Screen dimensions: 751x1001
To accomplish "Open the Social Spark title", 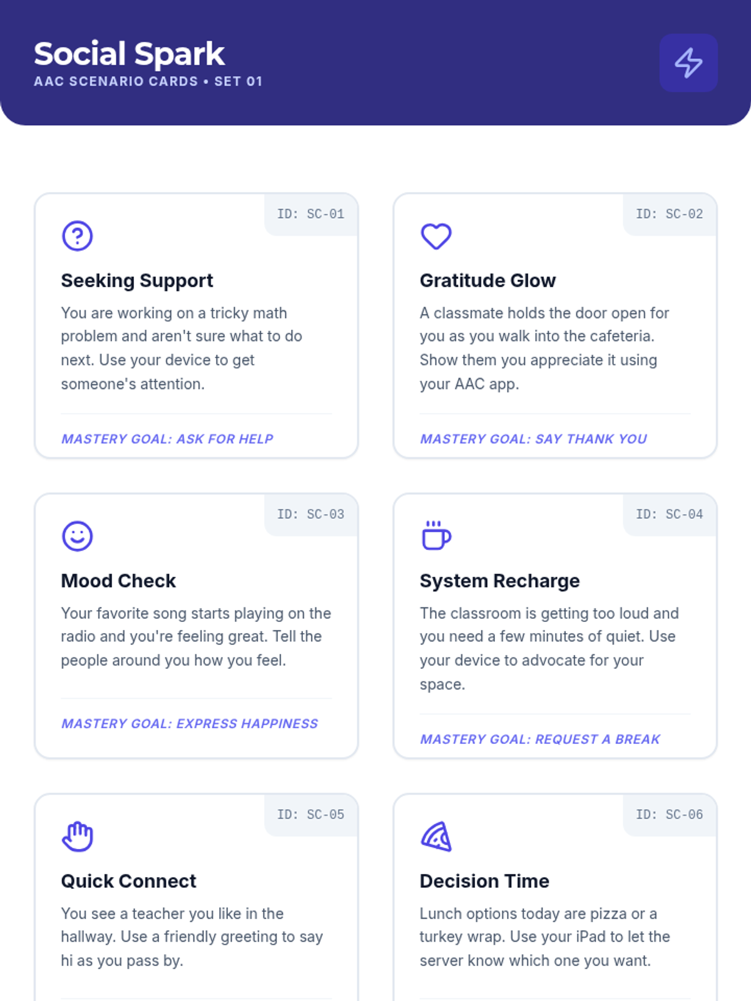I will (129, 54).
